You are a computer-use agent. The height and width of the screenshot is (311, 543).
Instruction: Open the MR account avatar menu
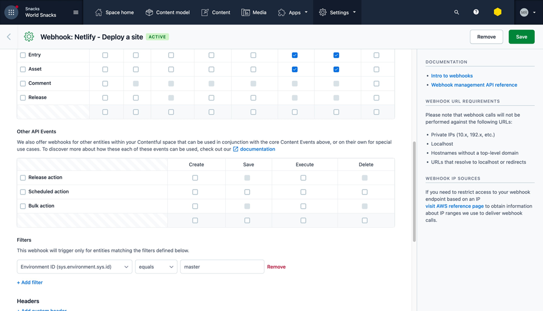[x=527, y=13]
